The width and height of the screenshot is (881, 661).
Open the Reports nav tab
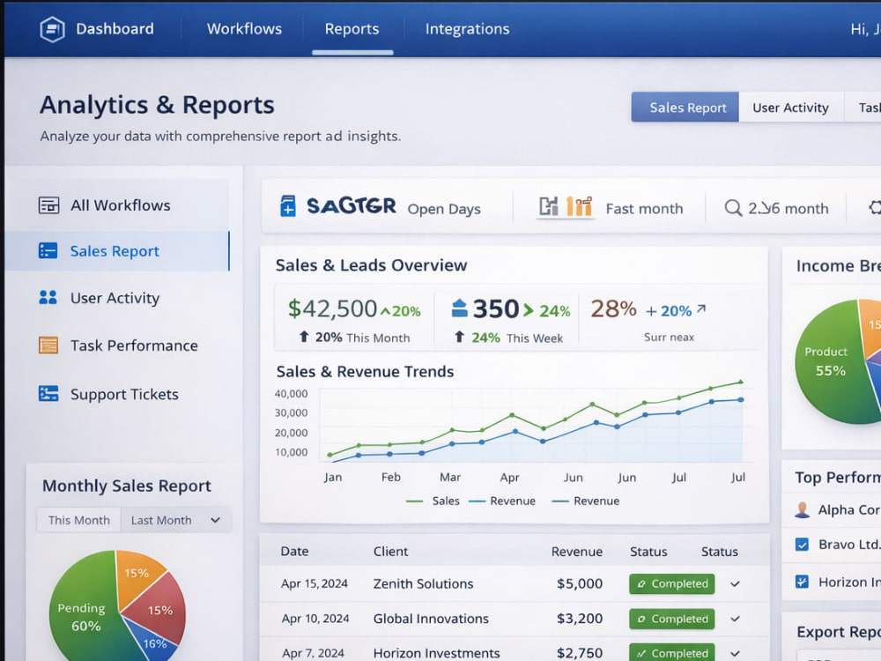click(352, 29)
